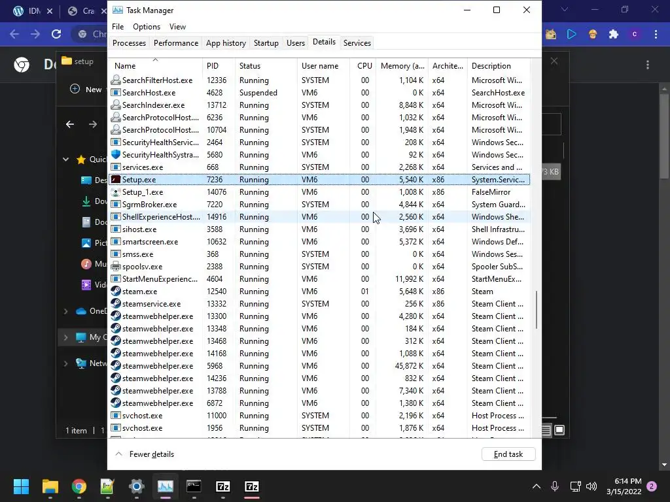
Task: Switch to large icons view in Explorer
Action: (559, 430)
